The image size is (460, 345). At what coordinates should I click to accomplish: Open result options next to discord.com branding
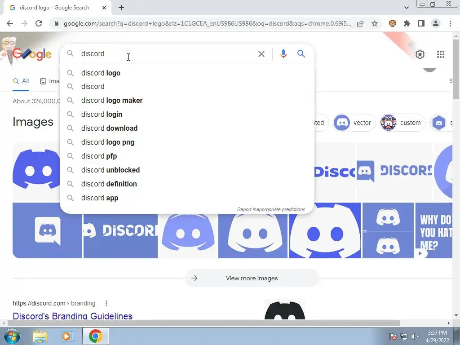point(106,303)
